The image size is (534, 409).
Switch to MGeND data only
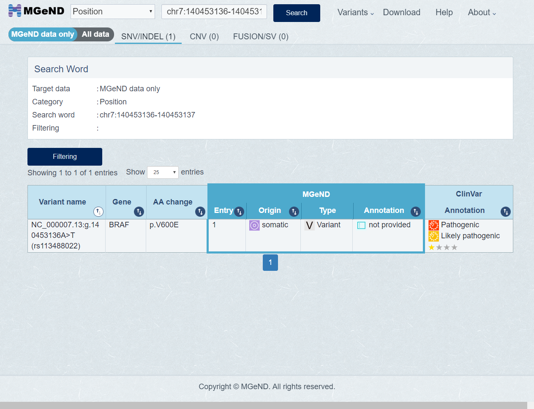click(x=43, y=34)
